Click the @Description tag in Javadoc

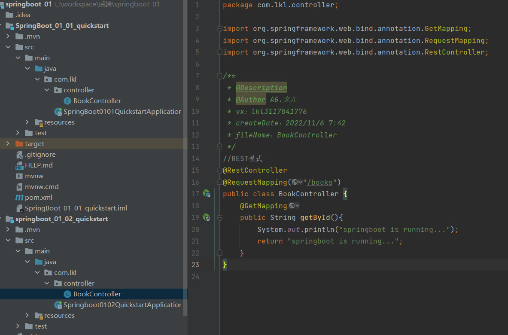point(262,88)
